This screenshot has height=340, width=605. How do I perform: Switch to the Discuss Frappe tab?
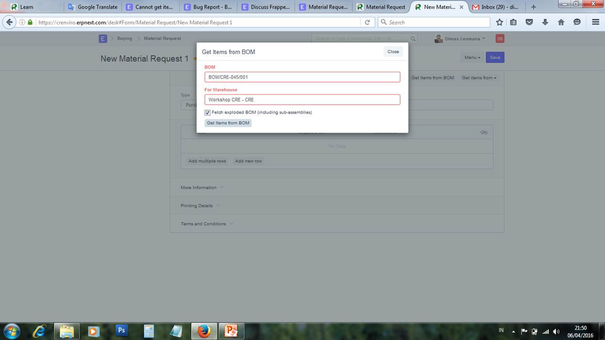266,7
